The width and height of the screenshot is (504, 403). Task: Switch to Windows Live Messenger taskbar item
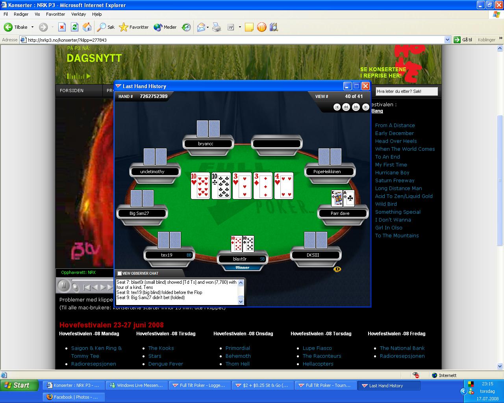[137, 386]
